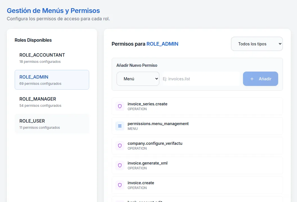297x202 pixels.
Task: Open the invoice.generate_xml permission item
Action: (197, 165)
